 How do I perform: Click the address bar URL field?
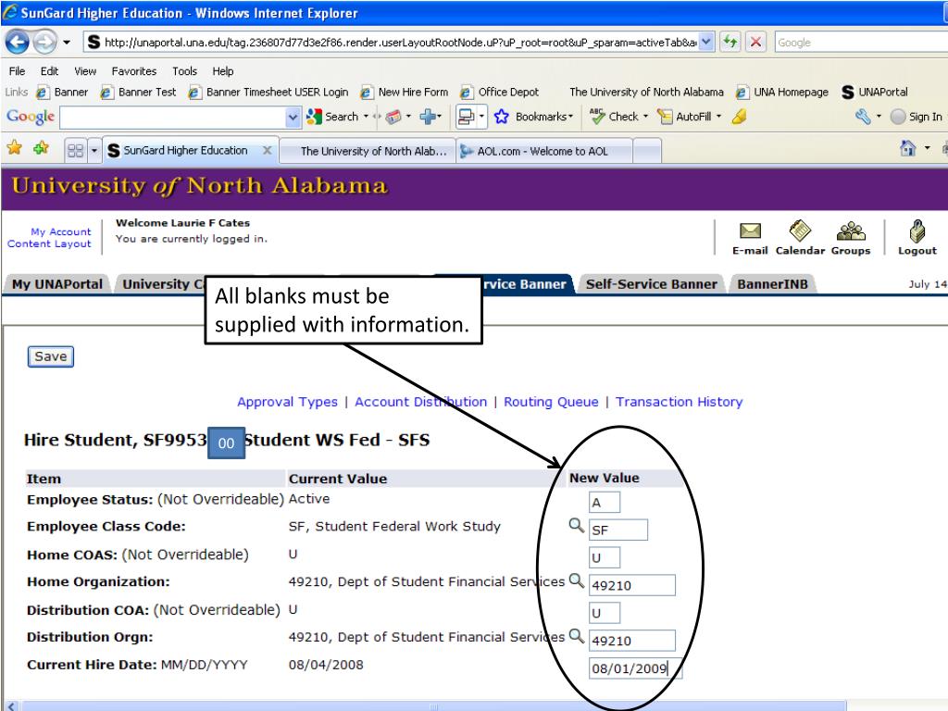tap(392, 43)
